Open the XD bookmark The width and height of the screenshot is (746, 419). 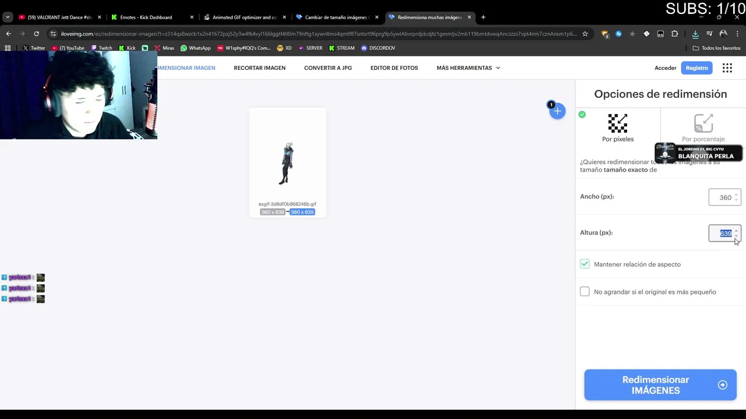284,48
